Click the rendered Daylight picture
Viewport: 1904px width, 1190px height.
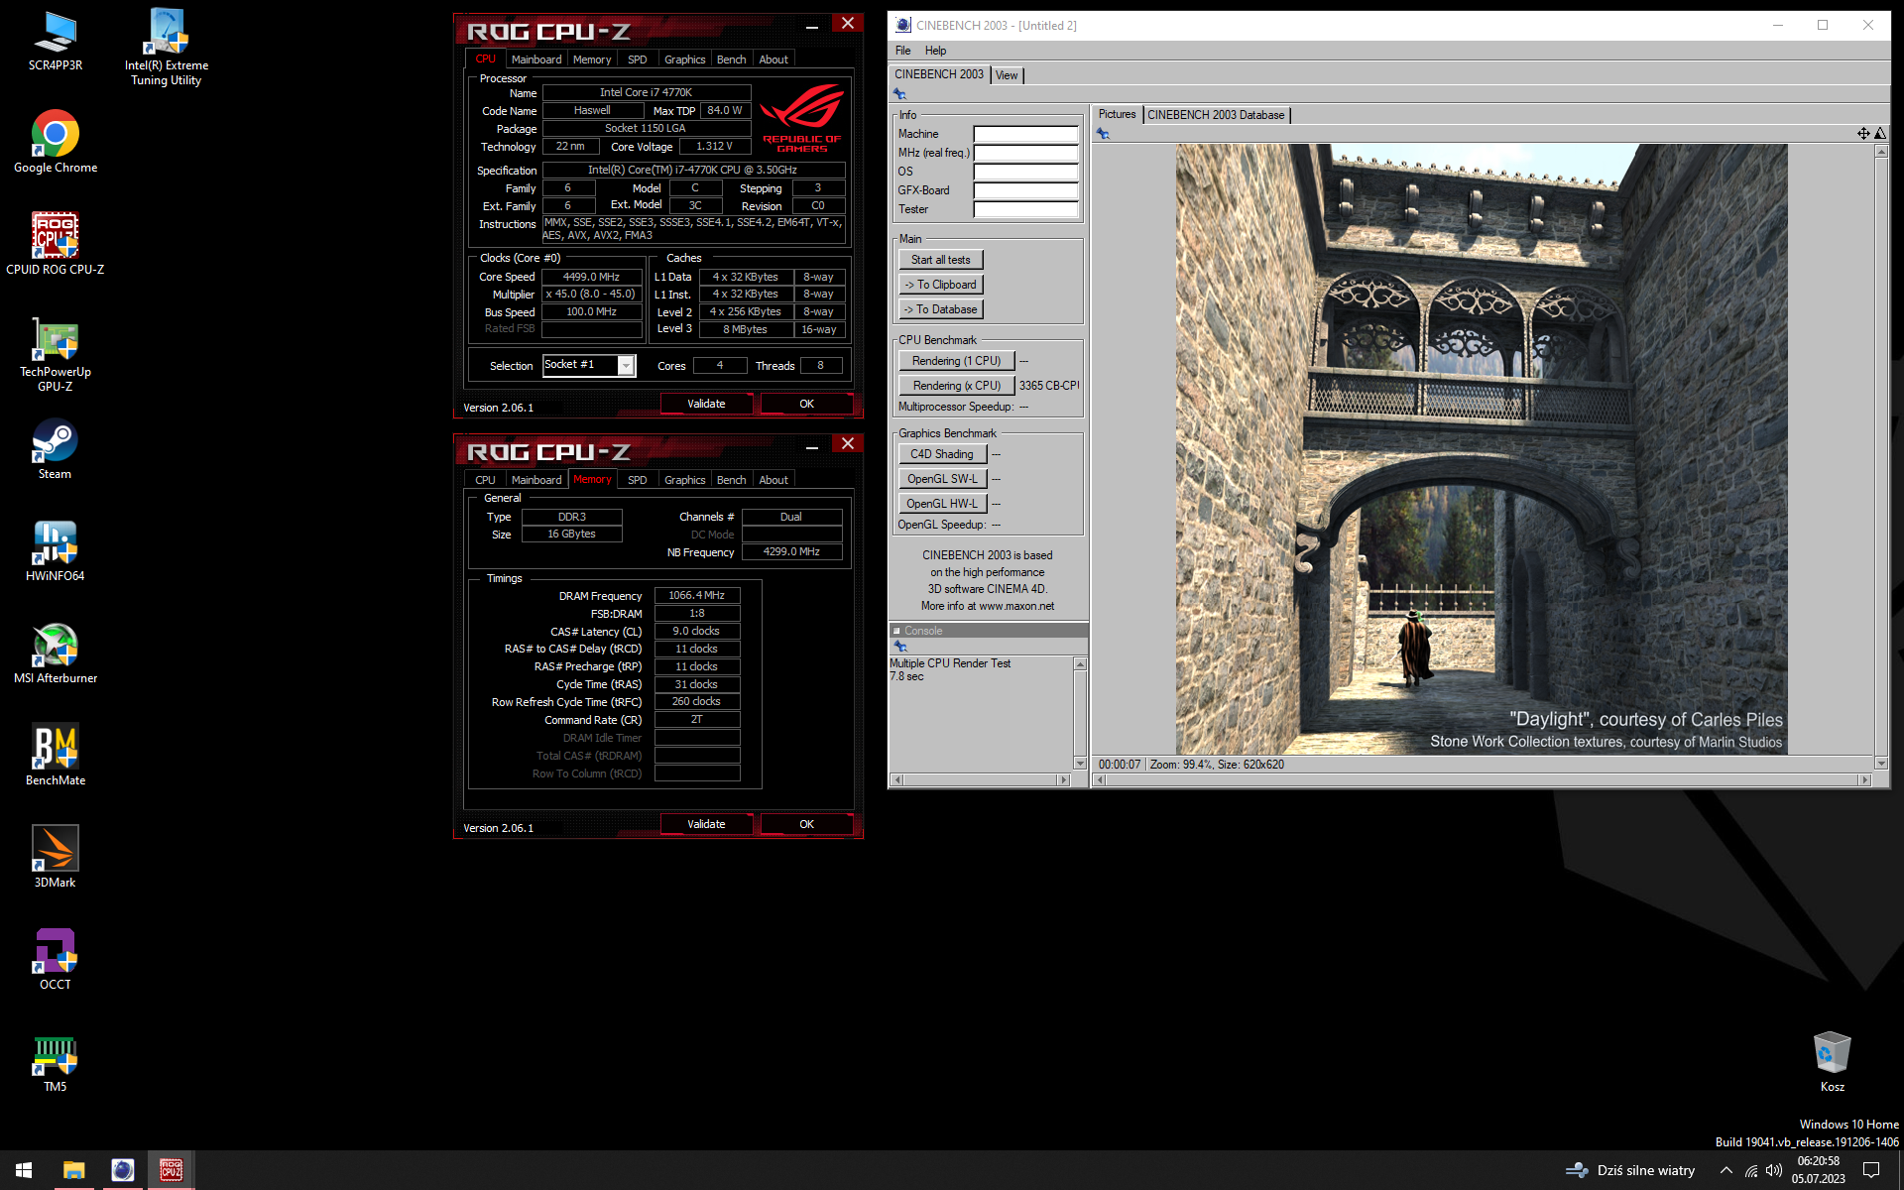coord(1482,449)
